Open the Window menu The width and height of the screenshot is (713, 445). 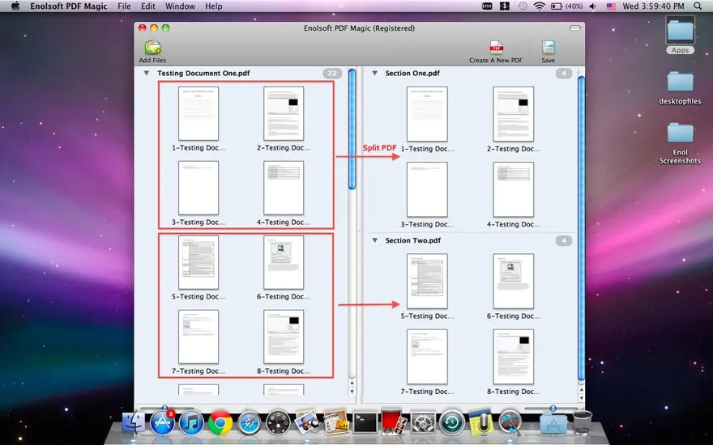point(180,6)
